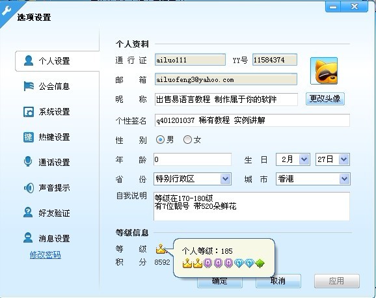Open the birthday month dropdown showing 2月
Viewport: 376px width, 298px height.
[x=293, y=159]
